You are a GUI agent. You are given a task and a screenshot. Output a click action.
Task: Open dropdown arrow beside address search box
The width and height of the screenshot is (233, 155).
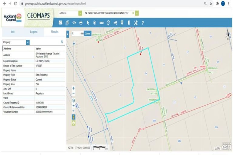coord(137,13)
